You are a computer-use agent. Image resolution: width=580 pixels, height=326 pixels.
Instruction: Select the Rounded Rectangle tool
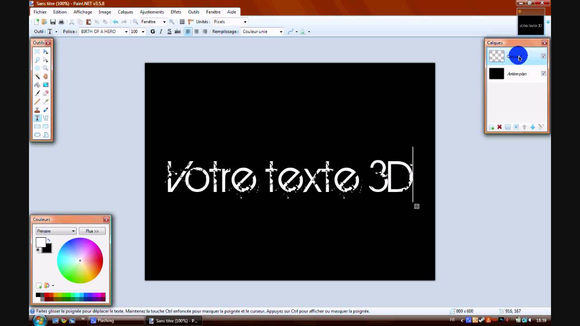coord(45,126)
